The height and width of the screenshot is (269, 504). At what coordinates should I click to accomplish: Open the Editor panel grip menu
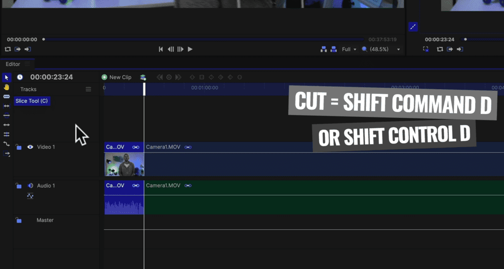tap(28, 64)
